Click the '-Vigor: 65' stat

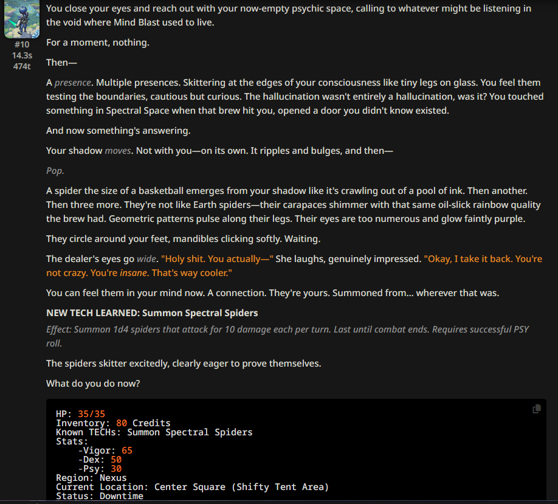[105, 450]
